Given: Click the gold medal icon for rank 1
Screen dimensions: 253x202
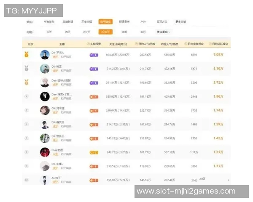Looking at the screenshot, I should click(x=27, y=54).
